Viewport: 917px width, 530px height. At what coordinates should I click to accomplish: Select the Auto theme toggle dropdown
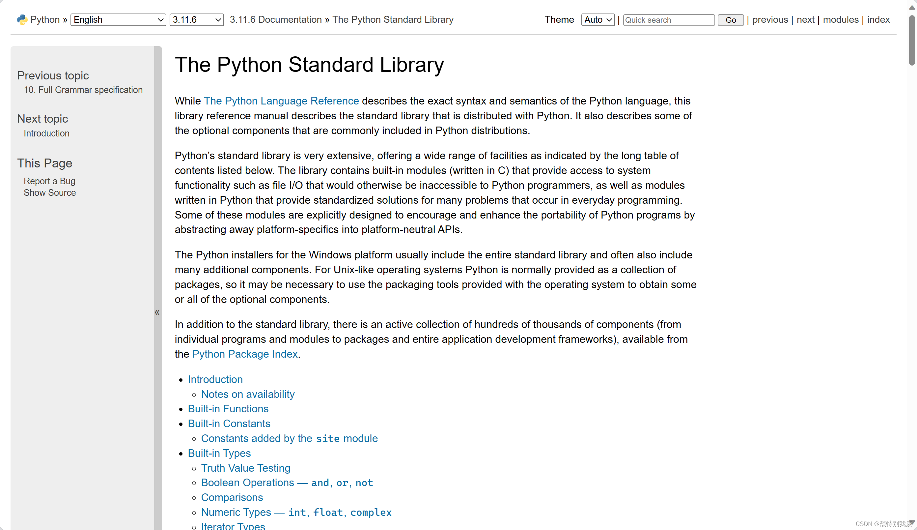tap(597, 19)
